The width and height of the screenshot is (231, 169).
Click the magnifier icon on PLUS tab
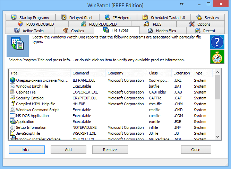click(146, 24)
